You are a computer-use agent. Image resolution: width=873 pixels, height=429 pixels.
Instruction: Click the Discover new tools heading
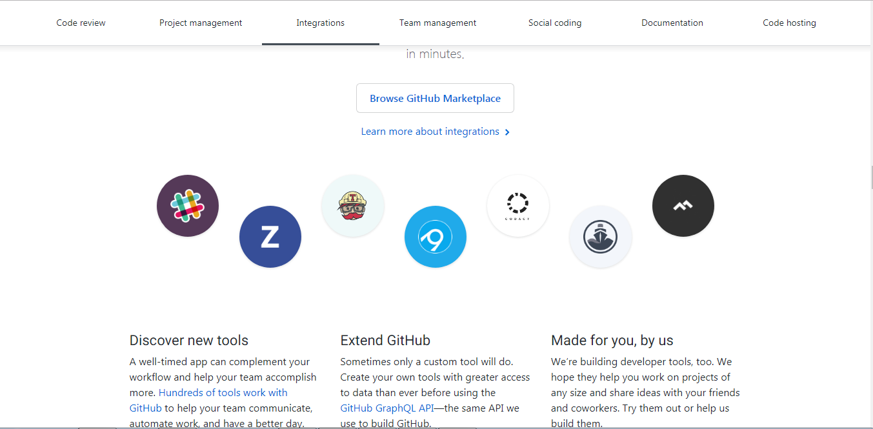(x=189, y=341)
